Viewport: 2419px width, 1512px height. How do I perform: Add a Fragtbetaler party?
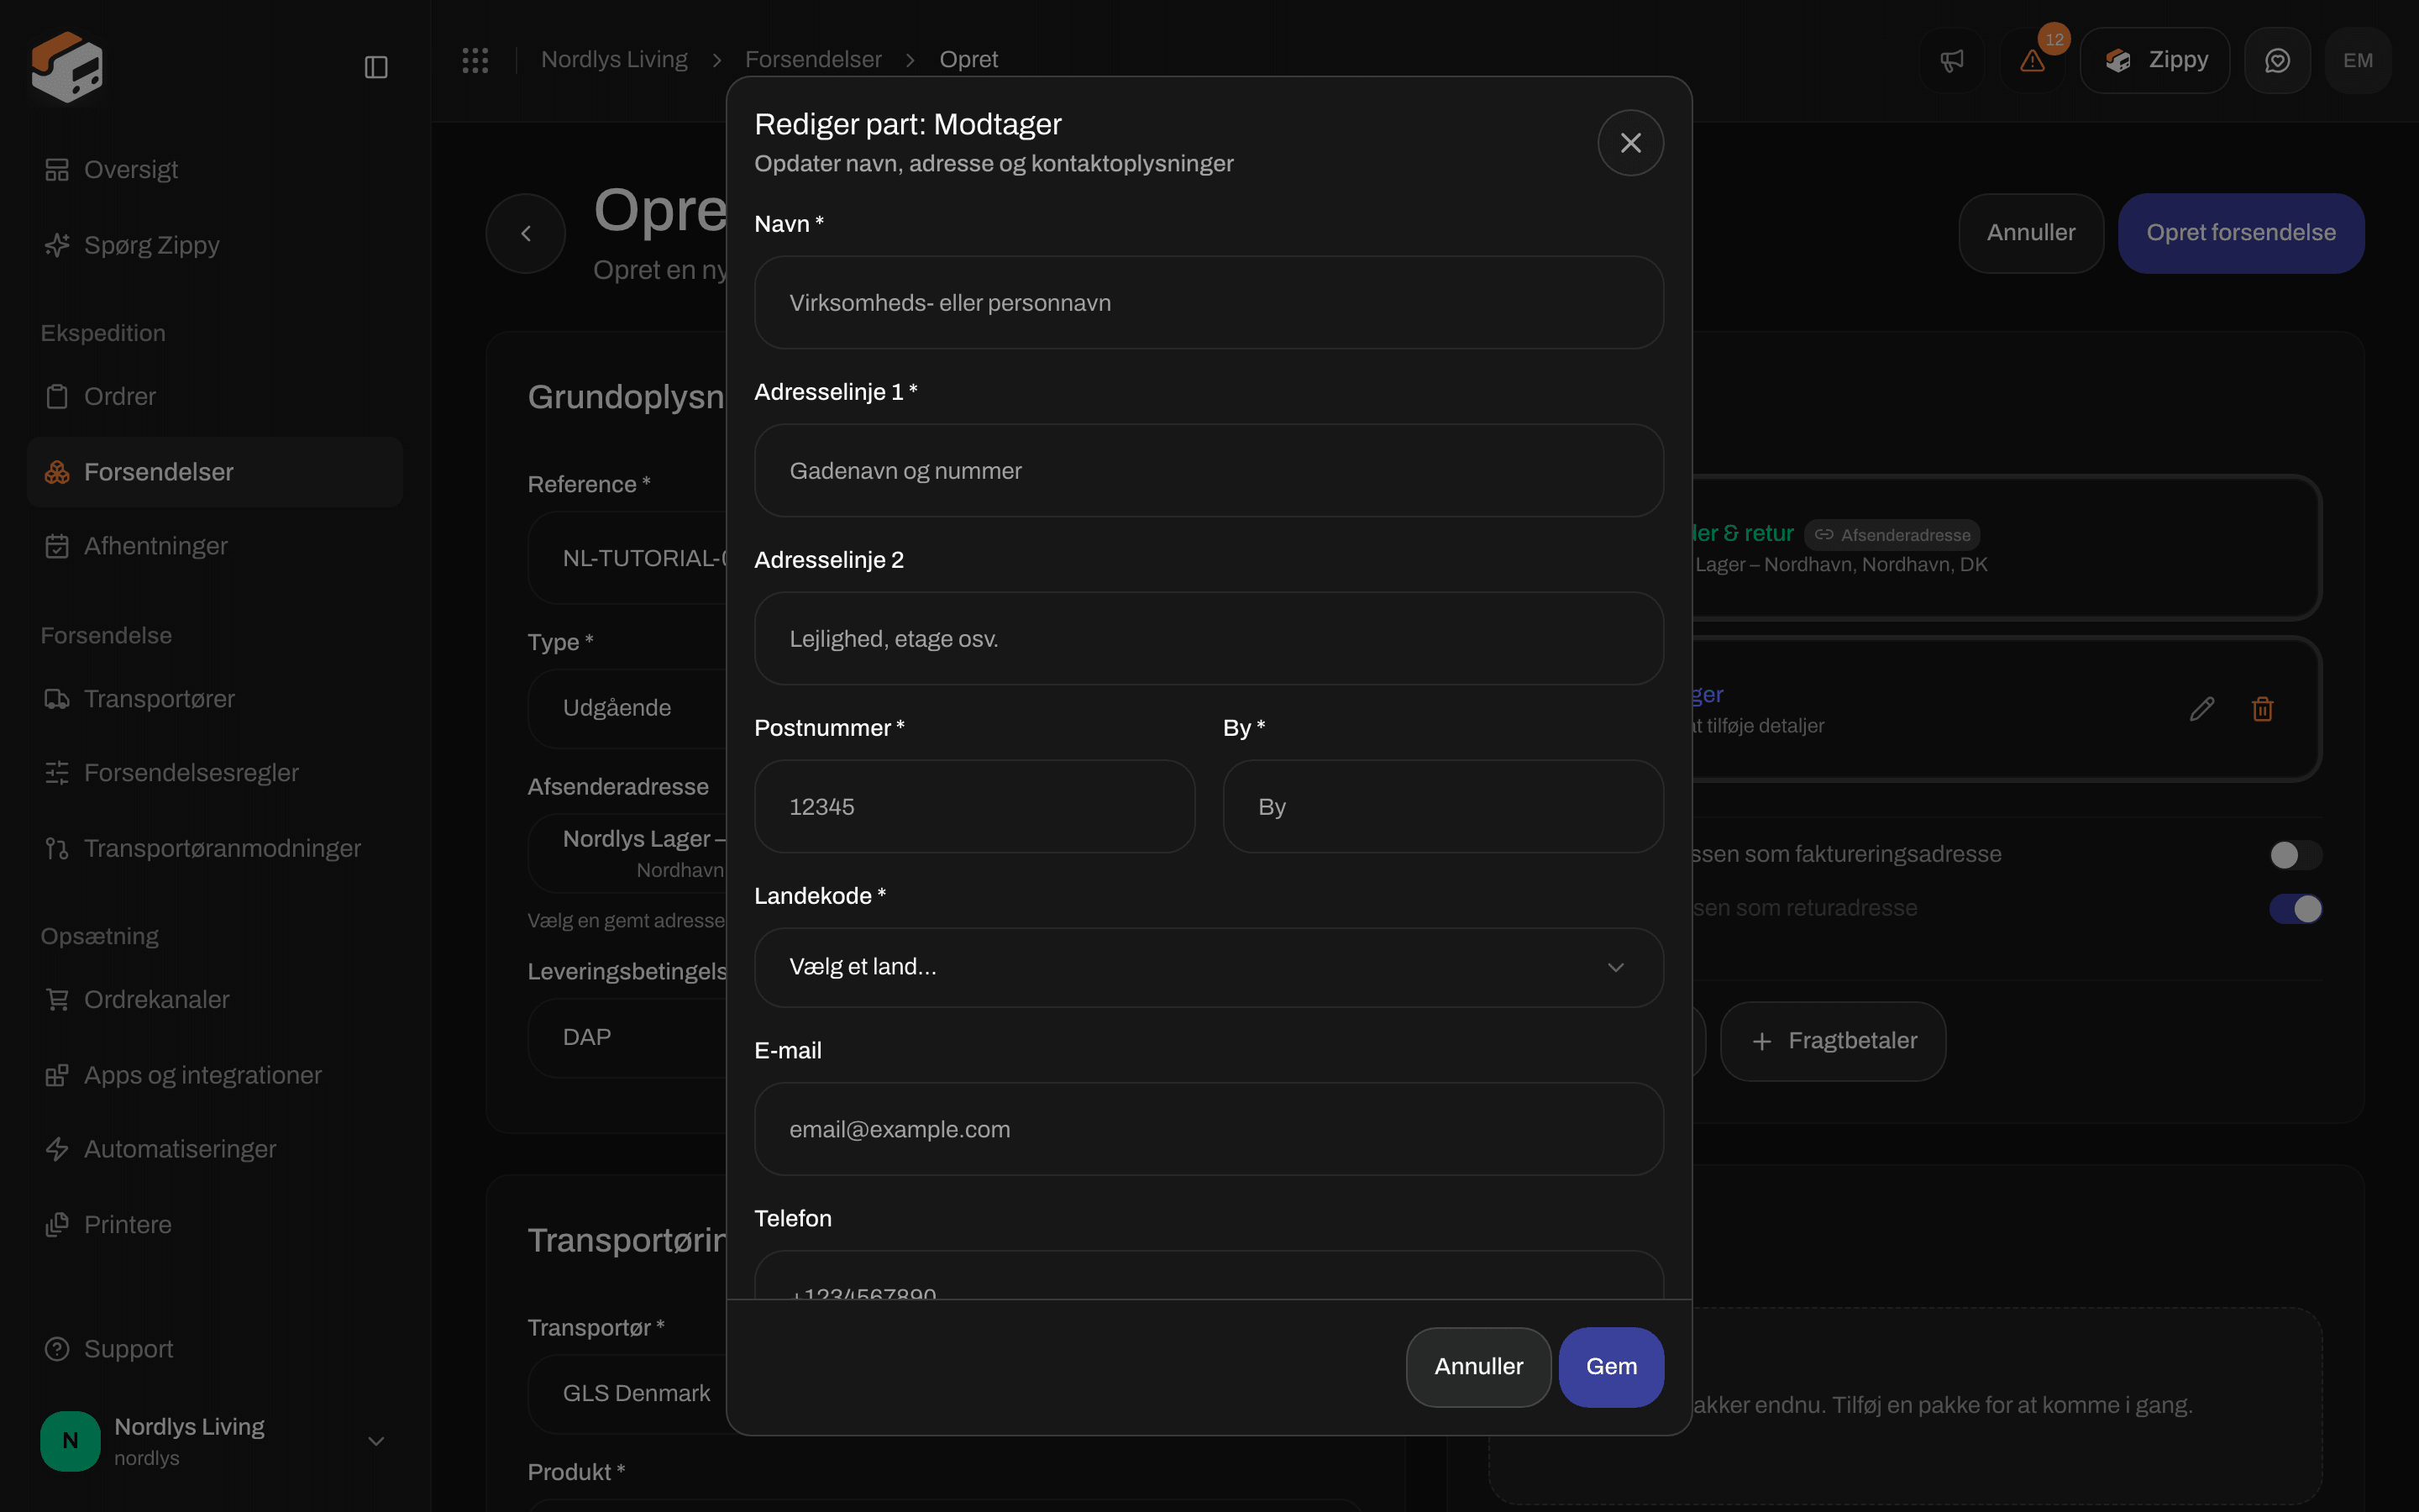click(x=1834, y=1041)
